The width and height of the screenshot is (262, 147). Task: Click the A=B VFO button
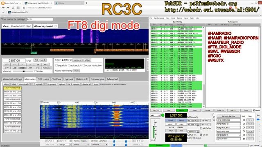[43, 60]
